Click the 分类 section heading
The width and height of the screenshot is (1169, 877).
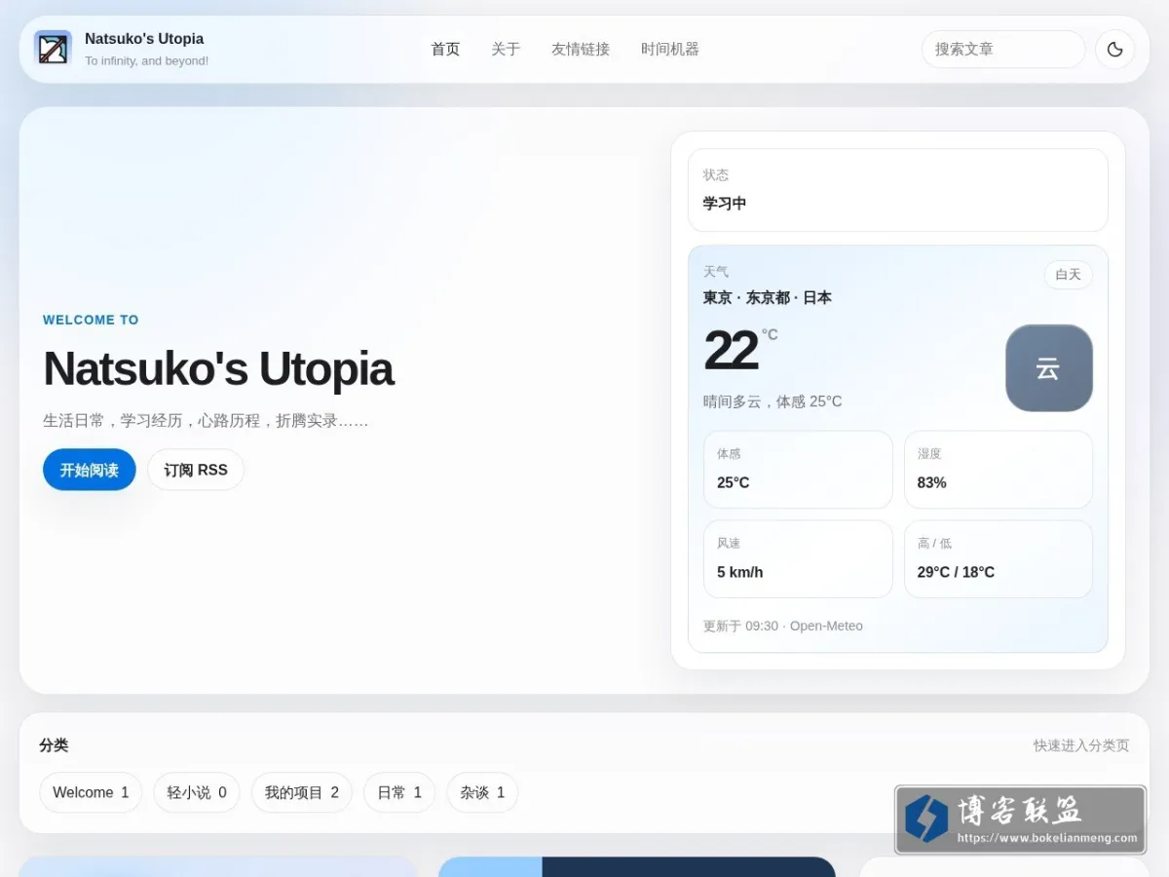pyautogui.click(x=54, y=745)
